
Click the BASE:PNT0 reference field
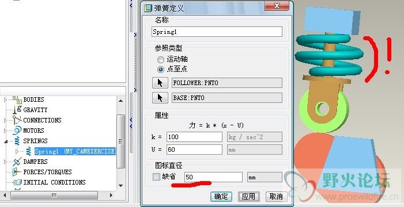click(x=227, y=98)
